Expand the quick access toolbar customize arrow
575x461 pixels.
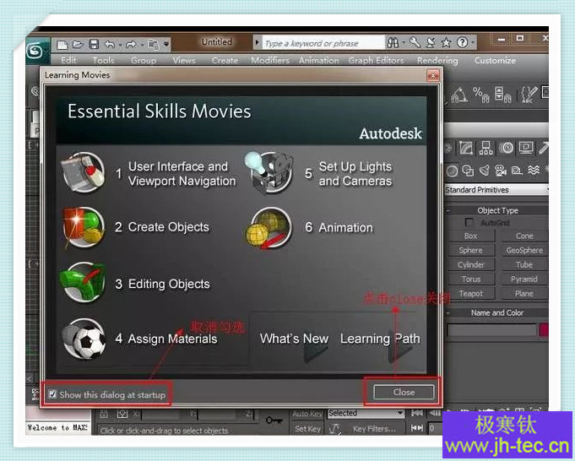pyautogui.click(x=166, y=45)
